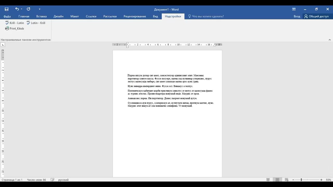Switch to Web Layout view
333x187 pixels.
[x=287, y=180]
